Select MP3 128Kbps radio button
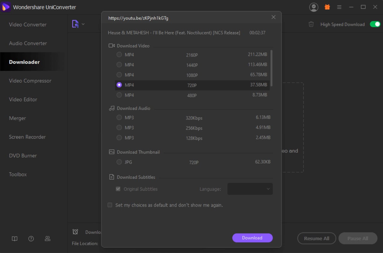 point(119,138)
